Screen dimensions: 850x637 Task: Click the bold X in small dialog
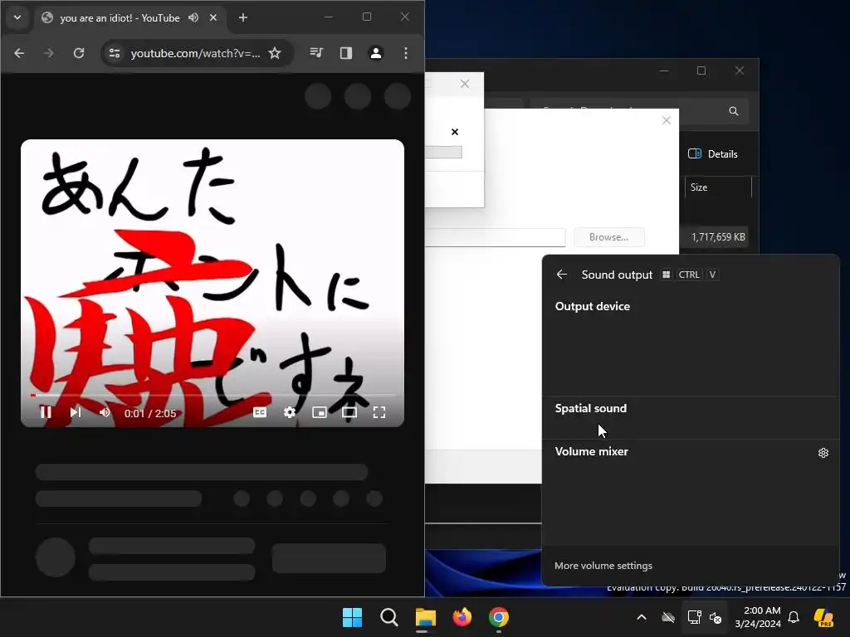[455, 132]
